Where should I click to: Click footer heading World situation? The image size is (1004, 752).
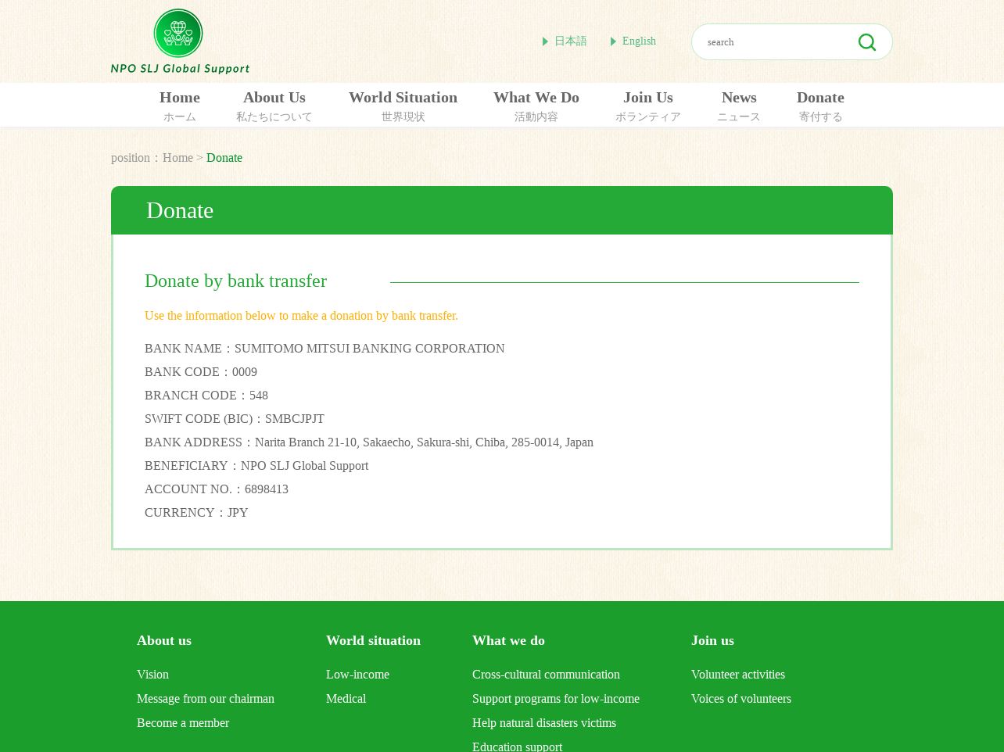point(373,640)
